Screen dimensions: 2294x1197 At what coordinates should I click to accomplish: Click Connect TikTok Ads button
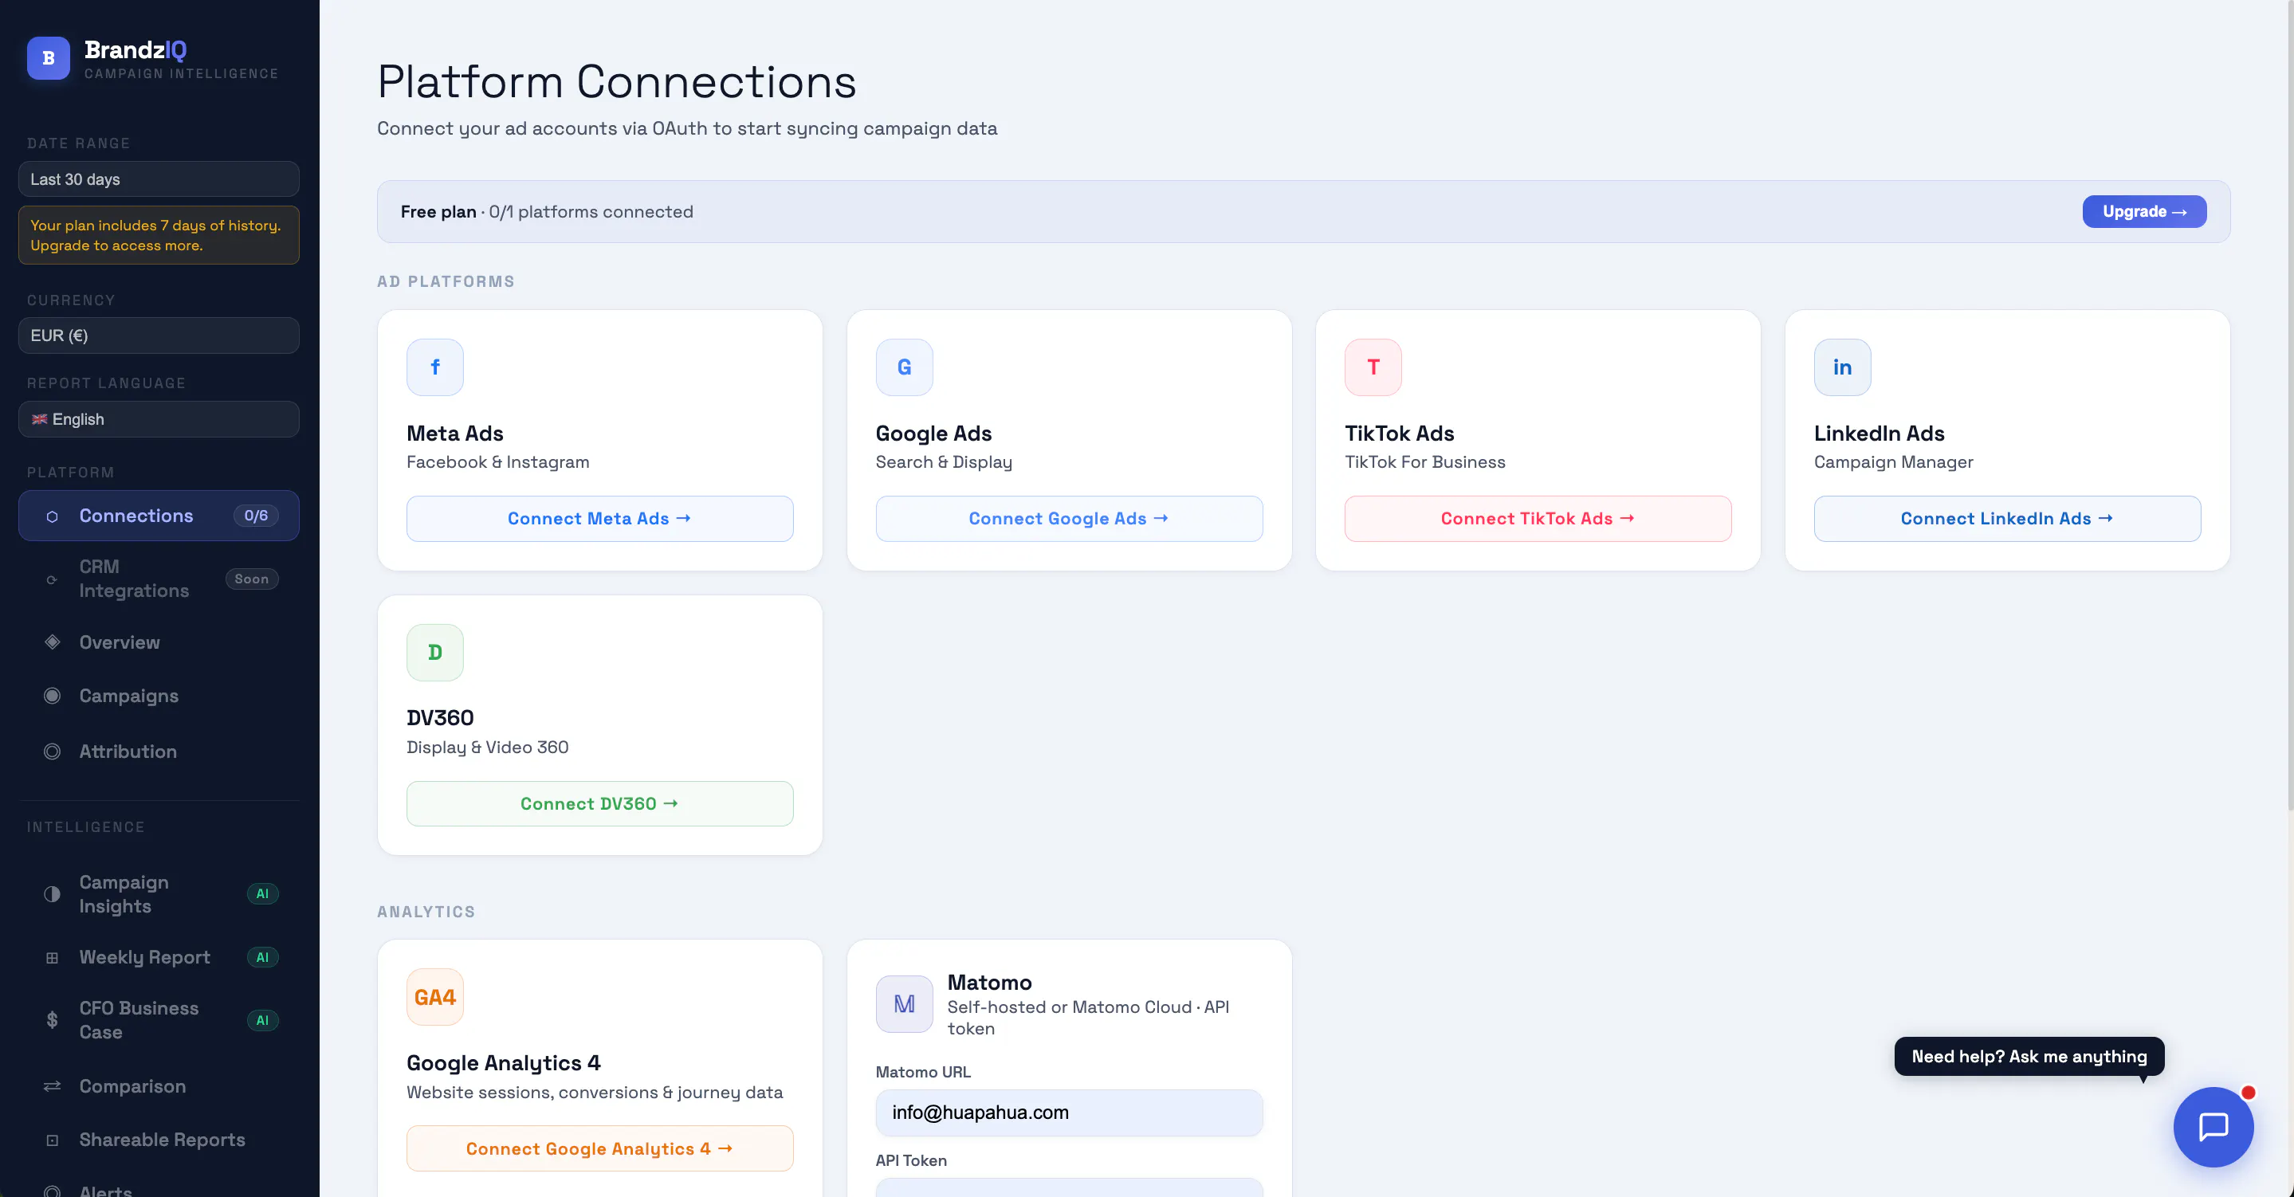pyautogui.click(x=1538, y=518)
